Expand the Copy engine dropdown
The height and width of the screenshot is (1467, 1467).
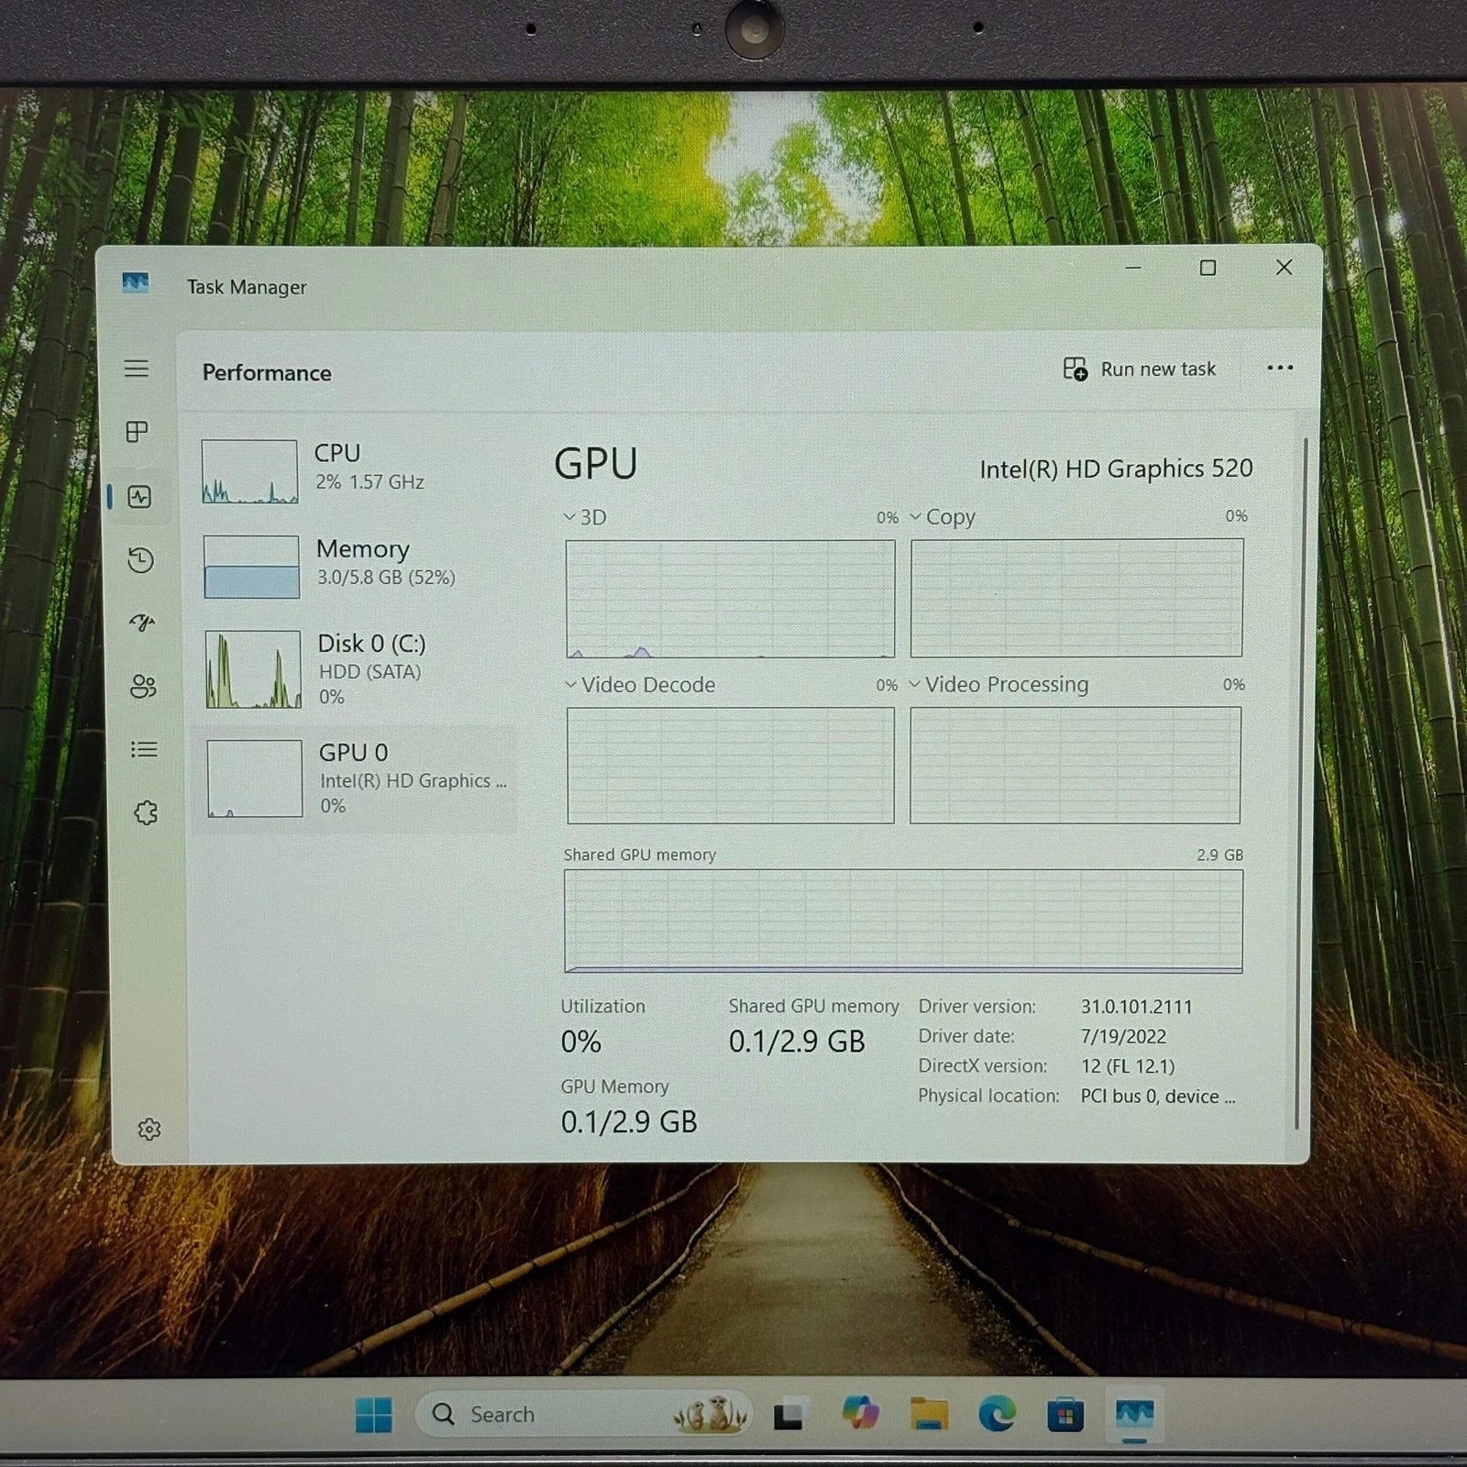(x=915, y=517)
